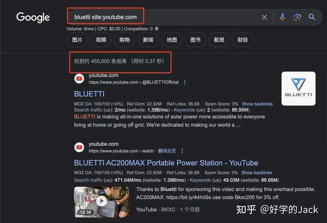Click the Google logo
The height and width of the screenshot is (223, 327).
coord(33,17)
